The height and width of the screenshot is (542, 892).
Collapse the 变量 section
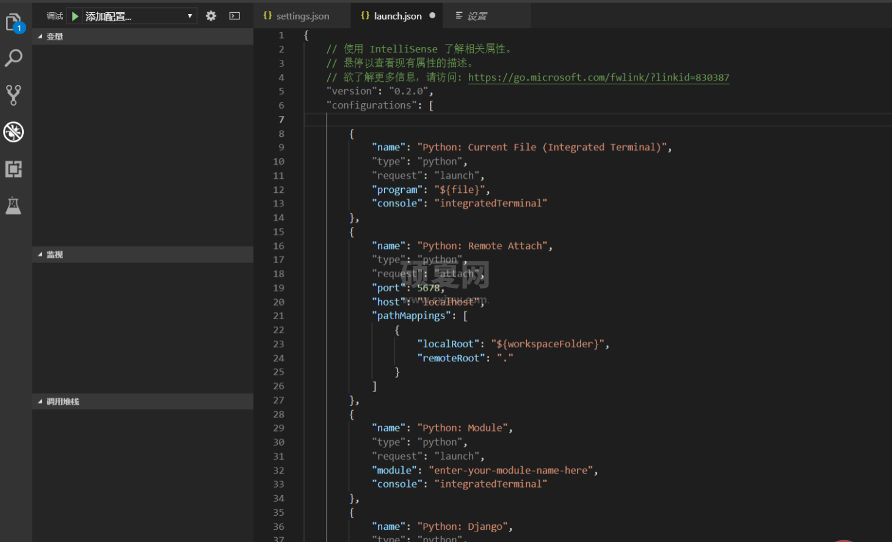pyautogui.click(x=143, y=37)
